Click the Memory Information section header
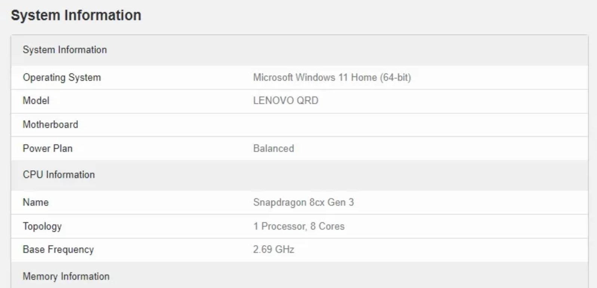597x288 pixels. [66, 276]
